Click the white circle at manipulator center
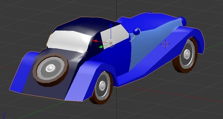This screenshot has width=223, height=119. click(x=111, y=43)
